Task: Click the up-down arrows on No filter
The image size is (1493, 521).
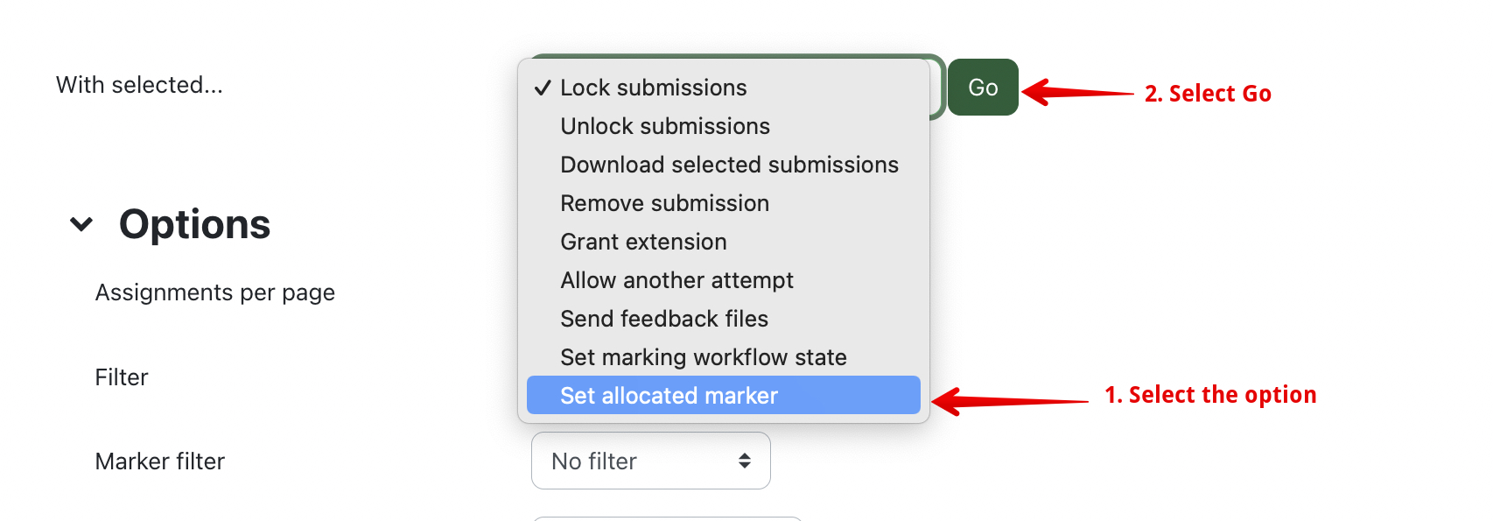Action: point(745,461)
